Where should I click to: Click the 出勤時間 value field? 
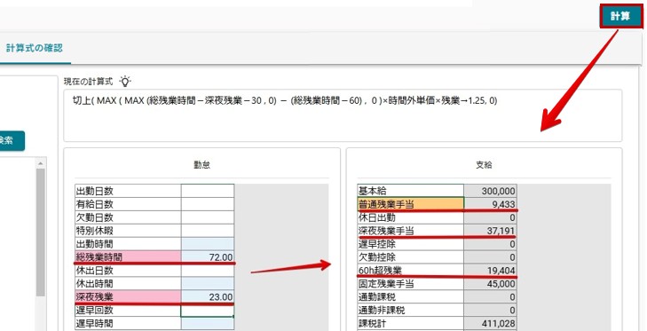208,243
